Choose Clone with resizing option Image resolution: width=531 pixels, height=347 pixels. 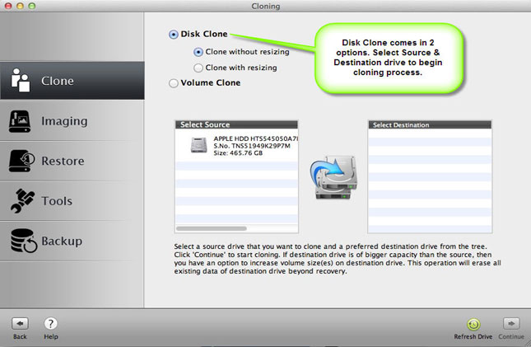pyautogui.click(x=198, y=68)
